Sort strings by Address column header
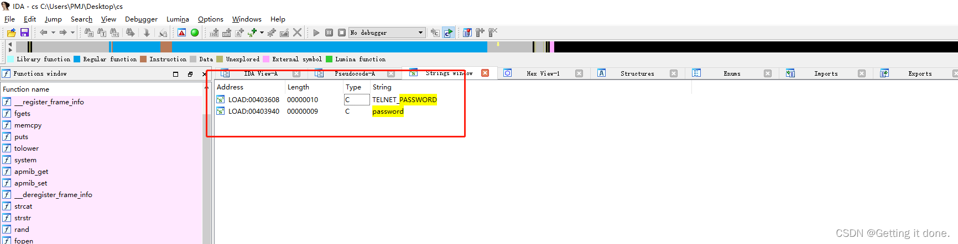Screen dimensions: 958x244 tap(249, 87)
